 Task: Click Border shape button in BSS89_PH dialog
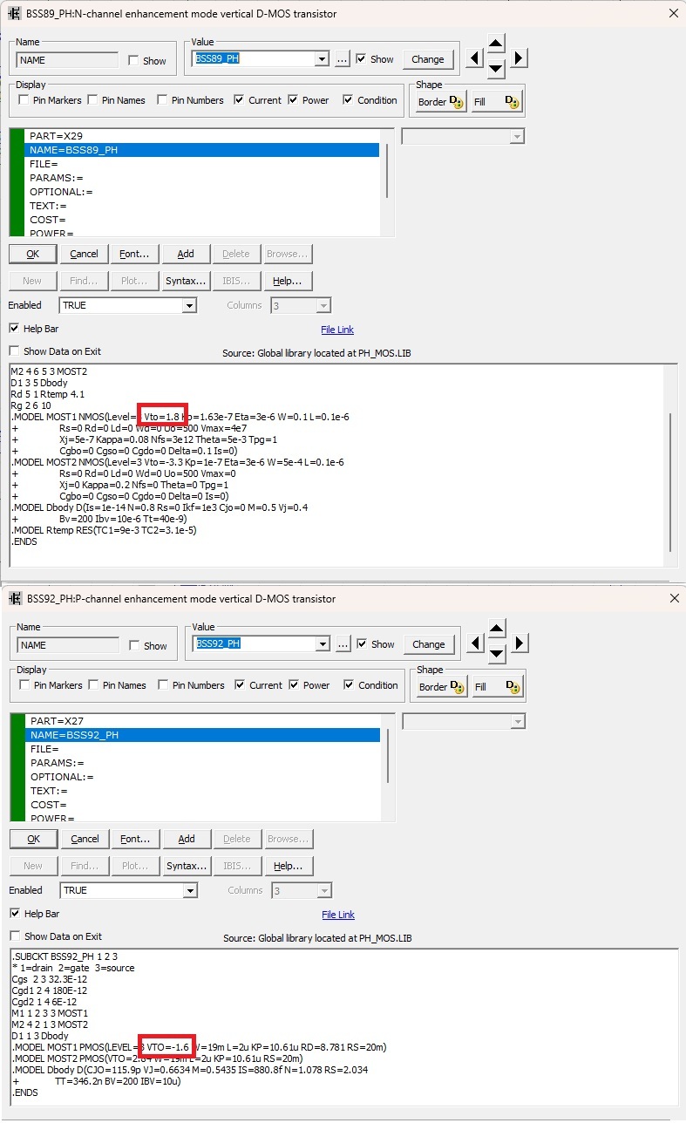(x=439, y=102)
